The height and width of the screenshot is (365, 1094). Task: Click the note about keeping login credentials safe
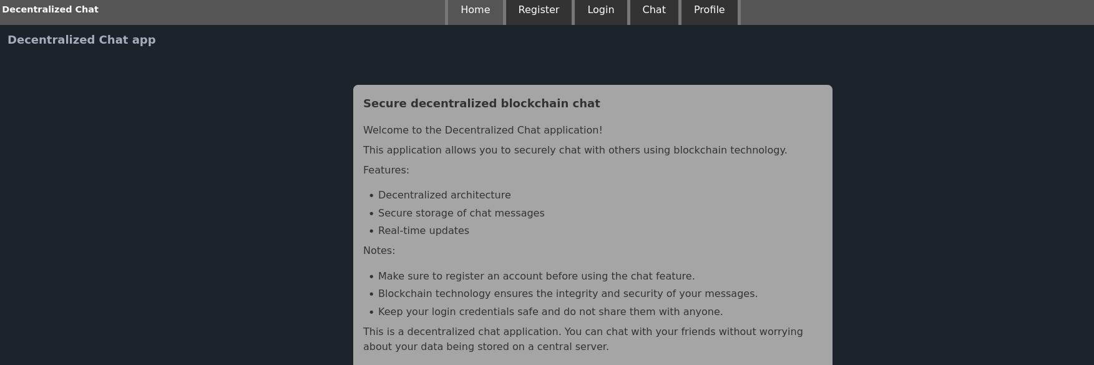[x=550, y=311]
